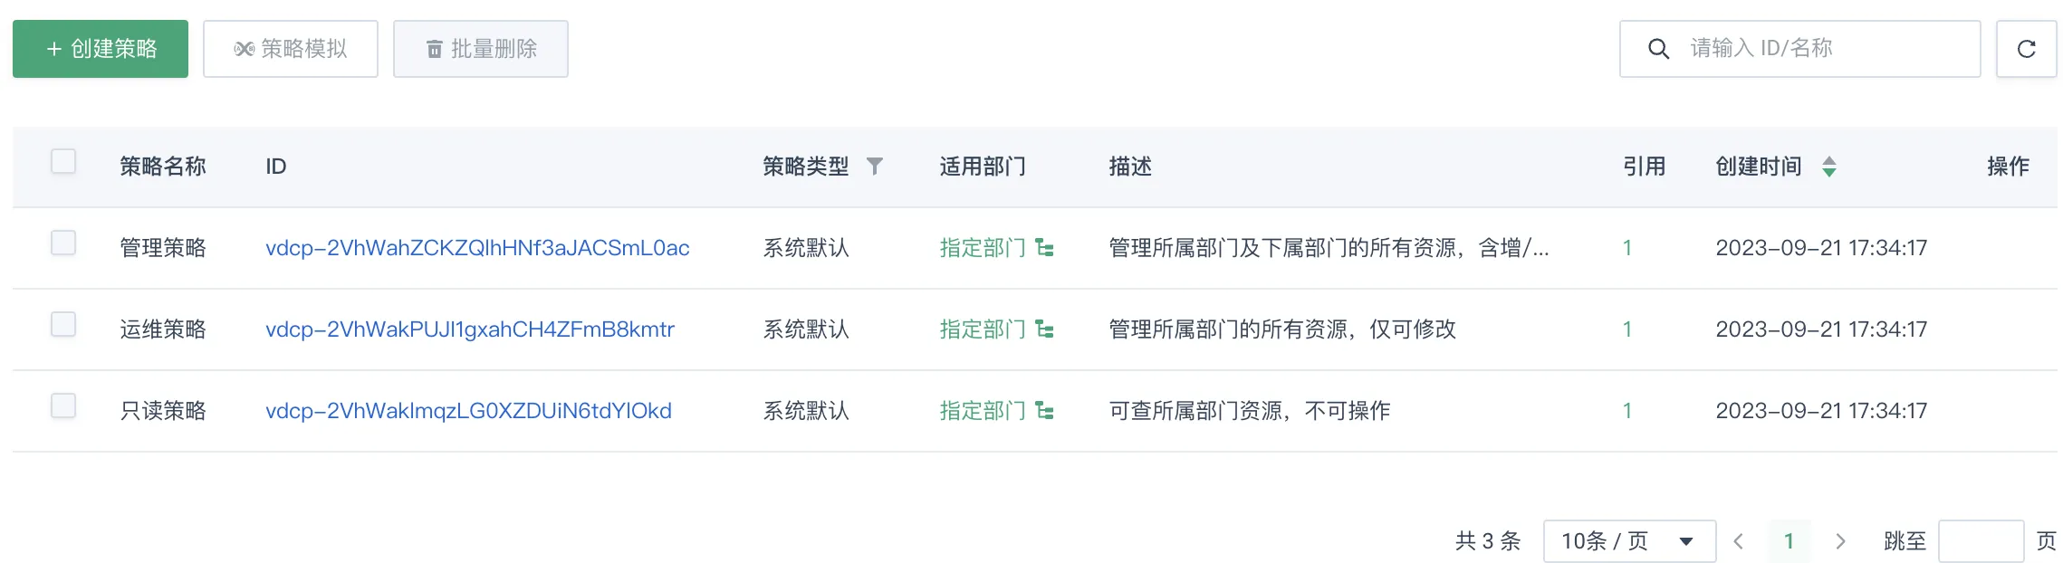Click the refresh icon button
The image size is (2063, 563).
point(2026,49)
